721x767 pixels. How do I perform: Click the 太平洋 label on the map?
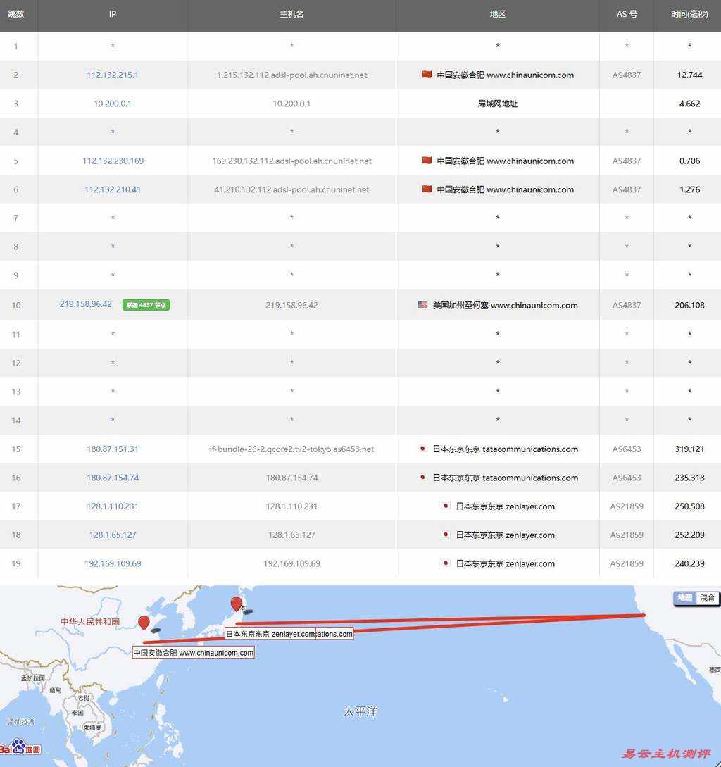pos(360,711)
